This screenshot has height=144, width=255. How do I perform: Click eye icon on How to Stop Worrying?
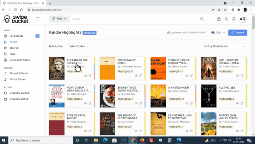pyautogui.click(x=85, y=103)
